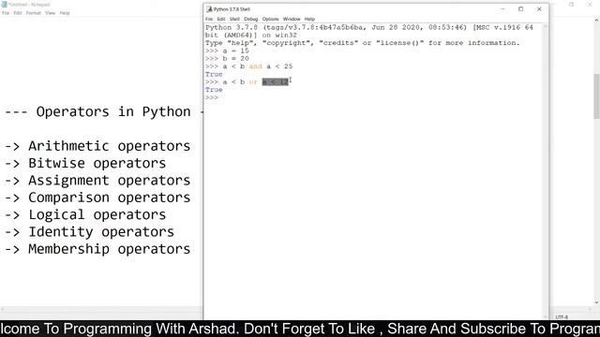This screenshot has height=337, width=600.
Task: Click 'Comparison operators' line in Notepad
Action: [x=109, y=198]
